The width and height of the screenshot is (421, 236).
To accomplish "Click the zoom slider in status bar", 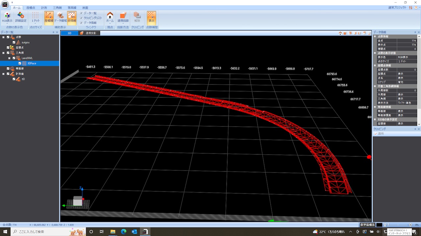I will click(399, 225).
